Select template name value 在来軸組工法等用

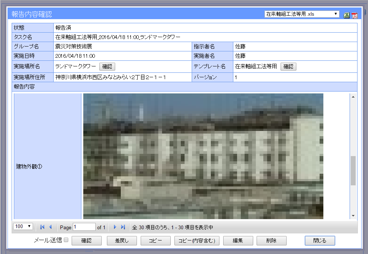pyautogui.click(x=256, y=66)
